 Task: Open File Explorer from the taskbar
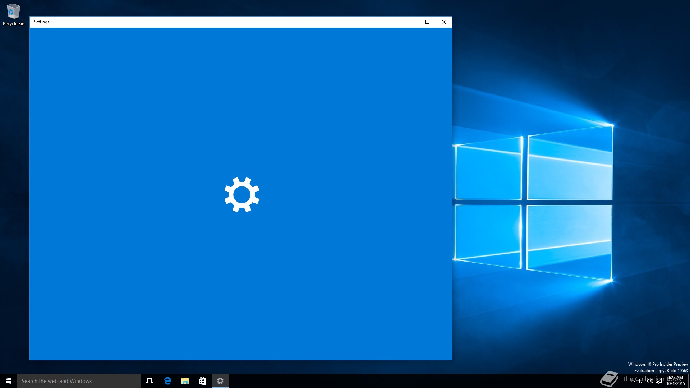pyautogui.click(x=185, y=381)
